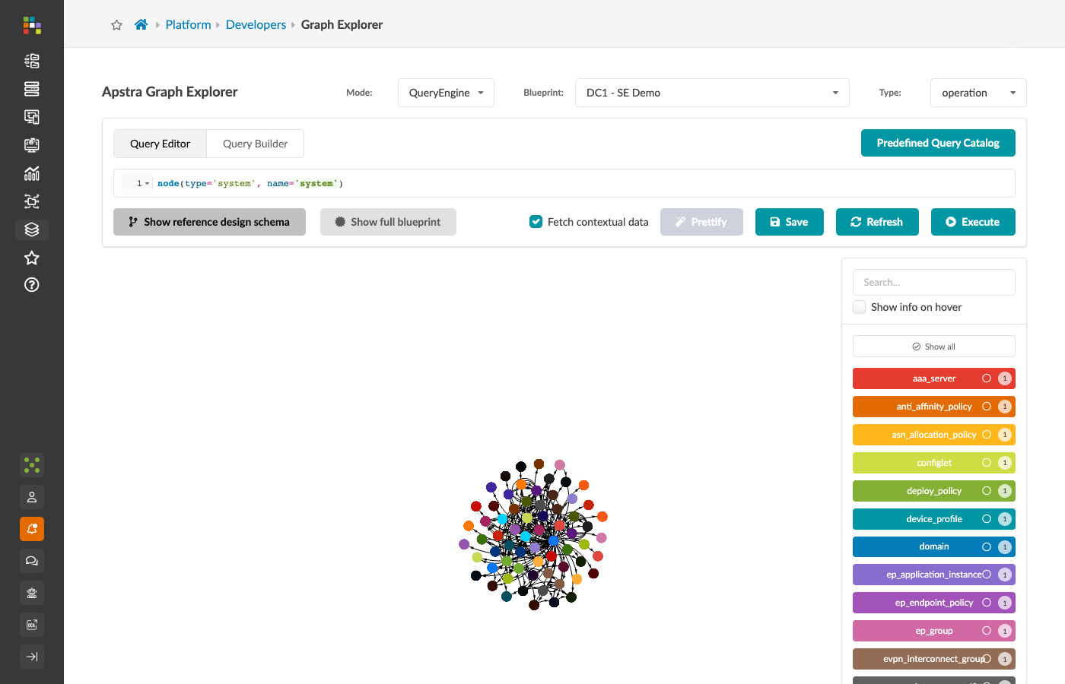Screen dimensions: 1065x684
Task: Open the Help question mark icon
Action: pyautogui.click(x=32, y=285)
